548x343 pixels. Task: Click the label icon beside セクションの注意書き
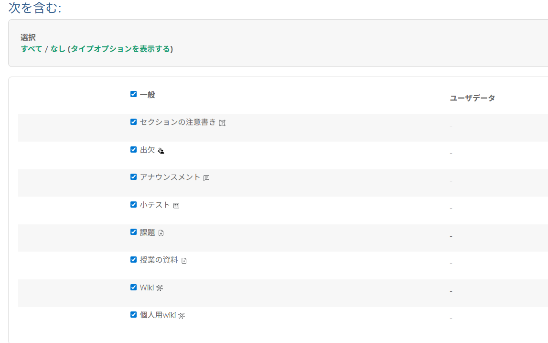point(222,123)
